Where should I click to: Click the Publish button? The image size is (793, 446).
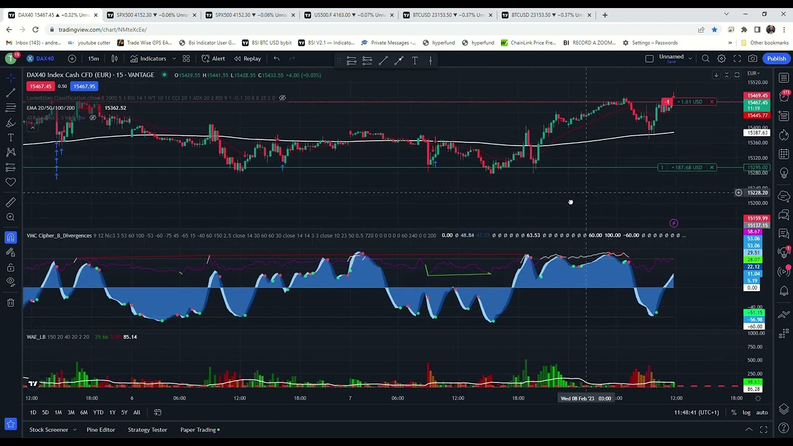(776, 58)
